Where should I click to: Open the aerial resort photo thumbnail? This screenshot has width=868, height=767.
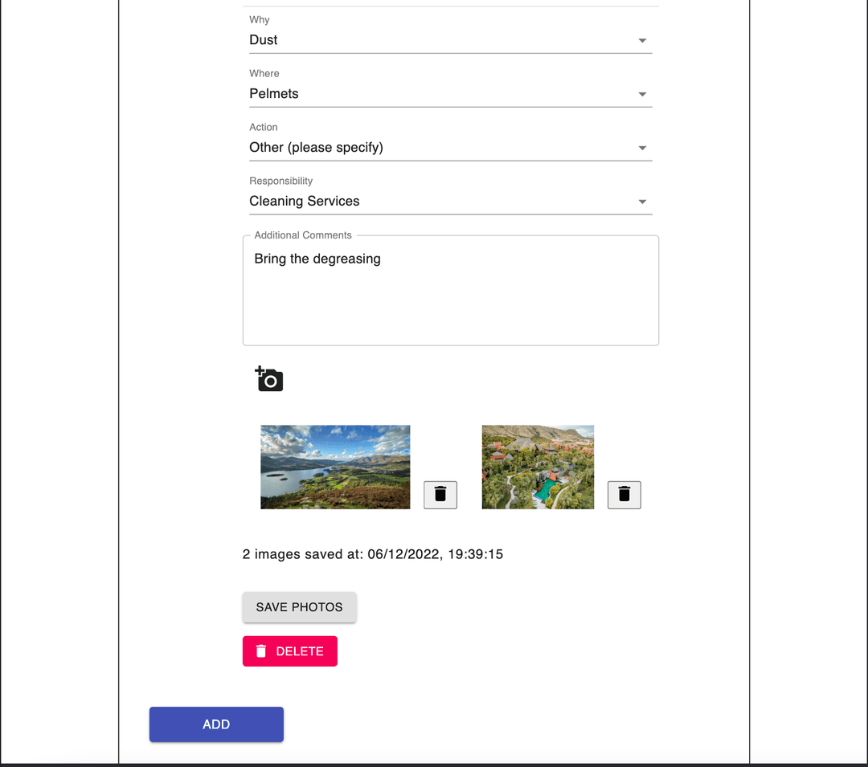[538, 467]
